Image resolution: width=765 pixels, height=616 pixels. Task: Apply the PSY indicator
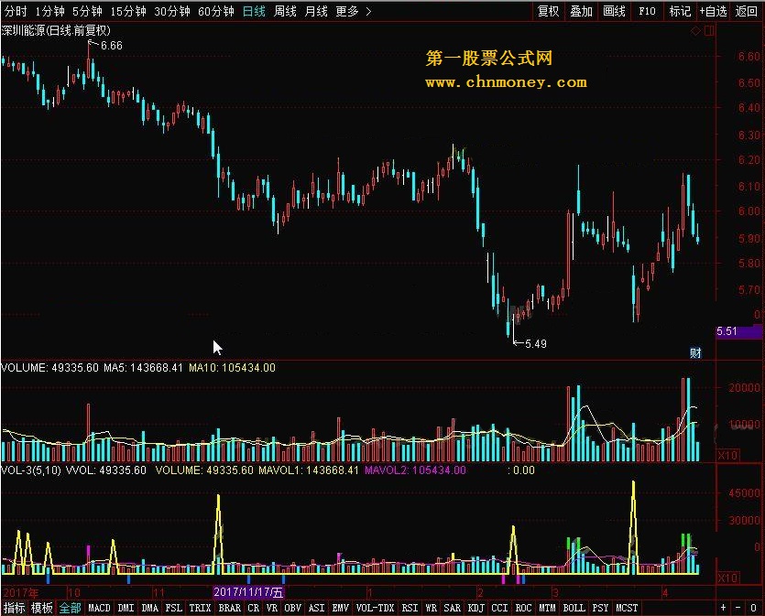(601, 608)
